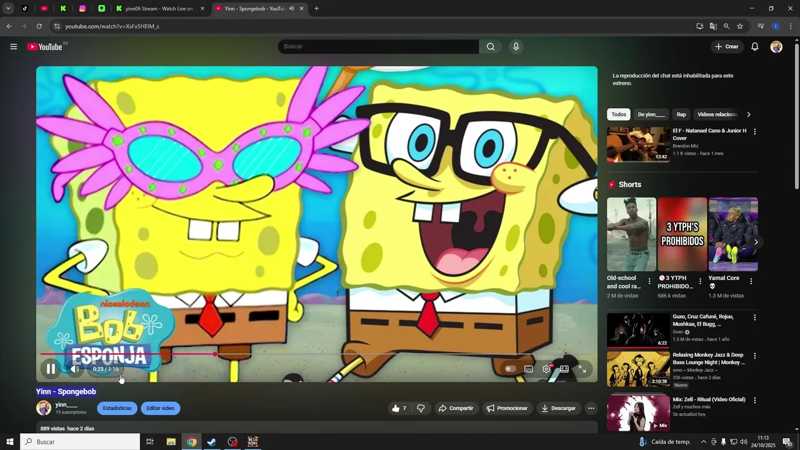Click the Descargar download button
Viewport: 800px width, 450px height.
559,408
